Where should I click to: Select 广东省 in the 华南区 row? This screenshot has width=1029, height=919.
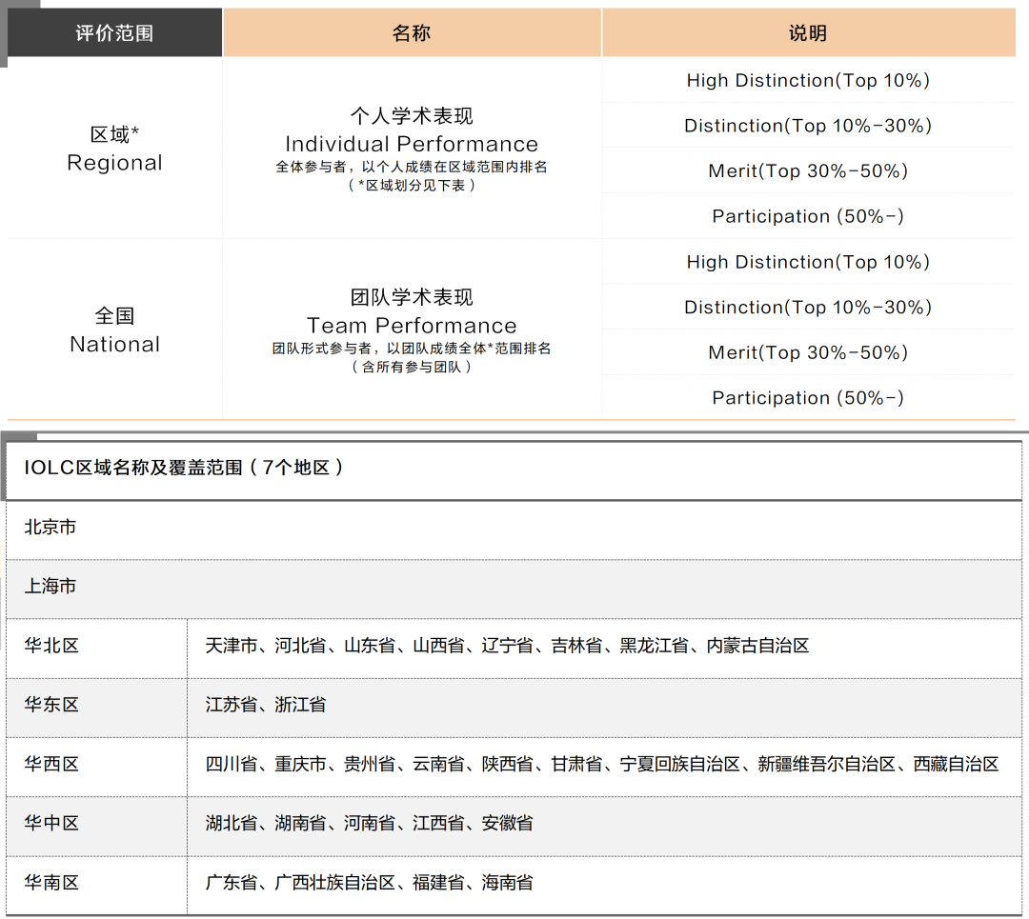click(x=234, y=884)
